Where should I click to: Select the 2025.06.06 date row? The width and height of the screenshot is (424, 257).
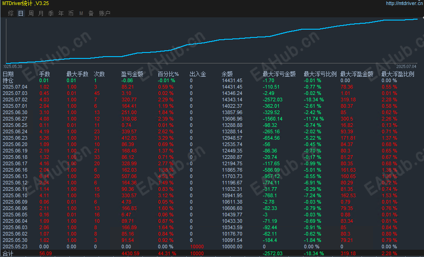click(15, 208)
